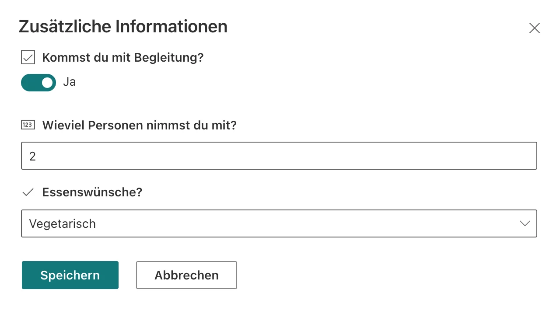Toggle off the Begleitung switch

(x=38, y=83)
